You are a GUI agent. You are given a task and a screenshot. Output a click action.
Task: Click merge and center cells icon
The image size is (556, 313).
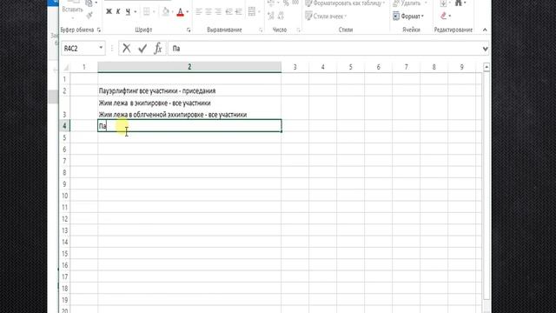point(252,11)
